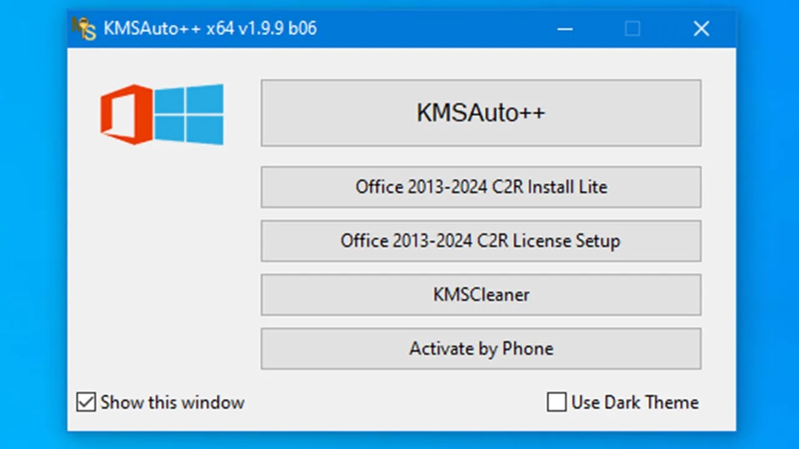Close the KMSAuto++ window
799x449 pixels.
[701, 29]
